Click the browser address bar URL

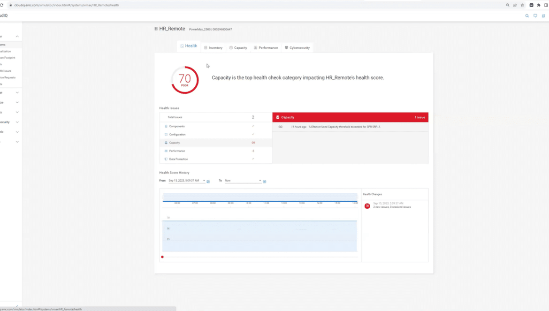(67, 5)
